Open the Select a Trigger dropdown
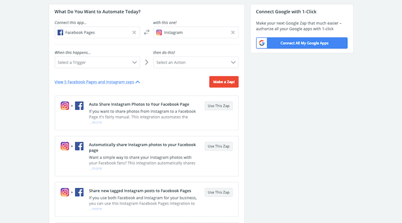402x223 pixels. click(x=97, y=62)
